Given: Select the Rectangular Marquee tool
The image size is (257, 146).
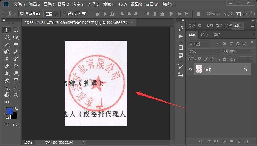Looking at the screenshot, I should coord(16,30).
